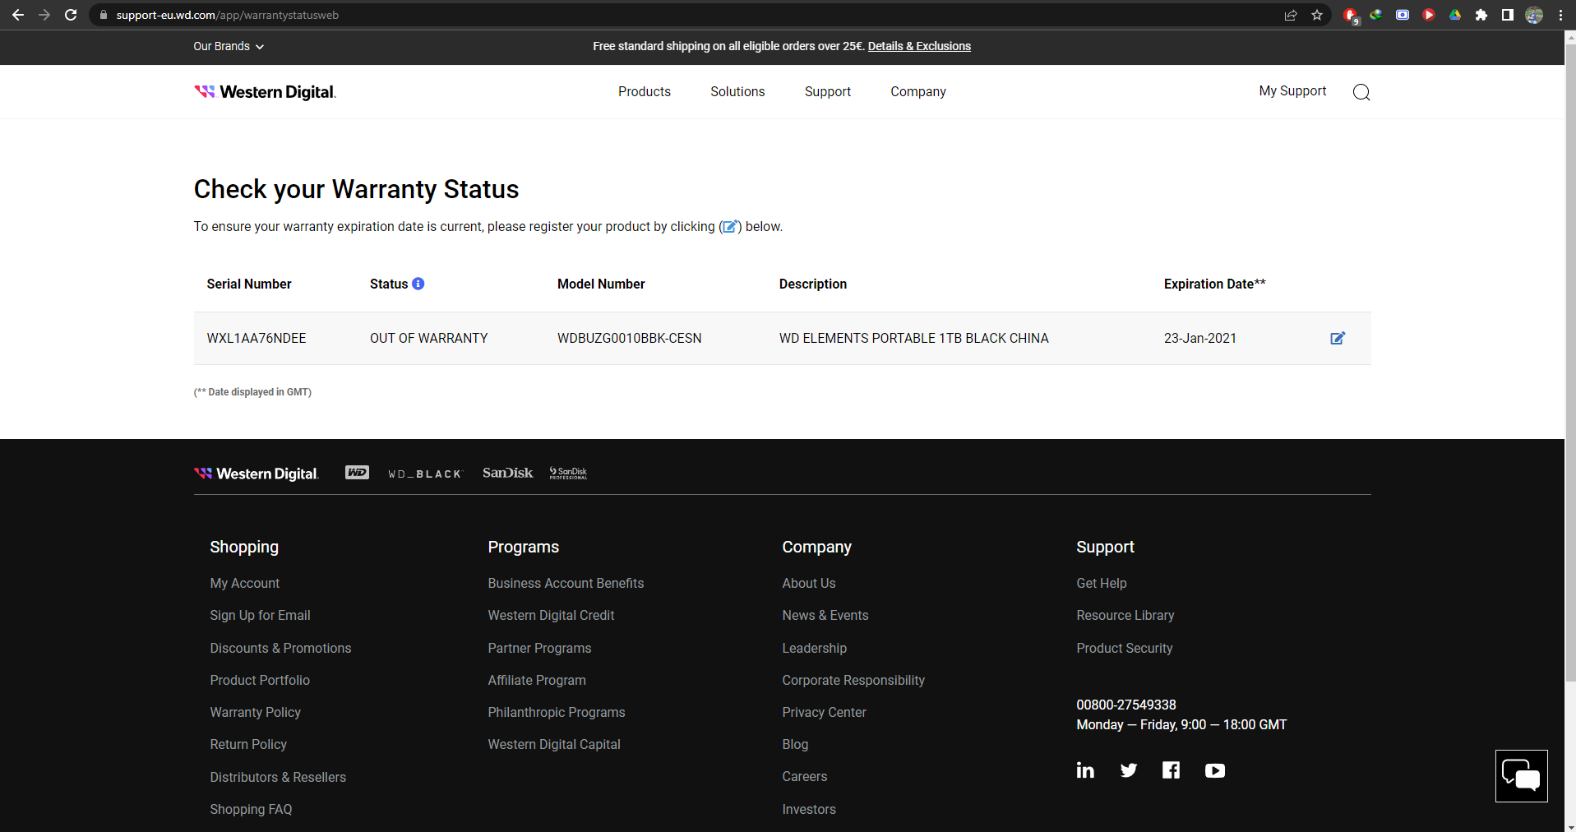The width and height of the screenshot is (1576, 832).
Task: Open Get Help link
Action: click(x=1102, y=583)
